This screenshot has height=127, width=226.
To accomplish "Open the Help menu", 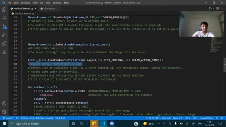I will click(x=66, y=3).
